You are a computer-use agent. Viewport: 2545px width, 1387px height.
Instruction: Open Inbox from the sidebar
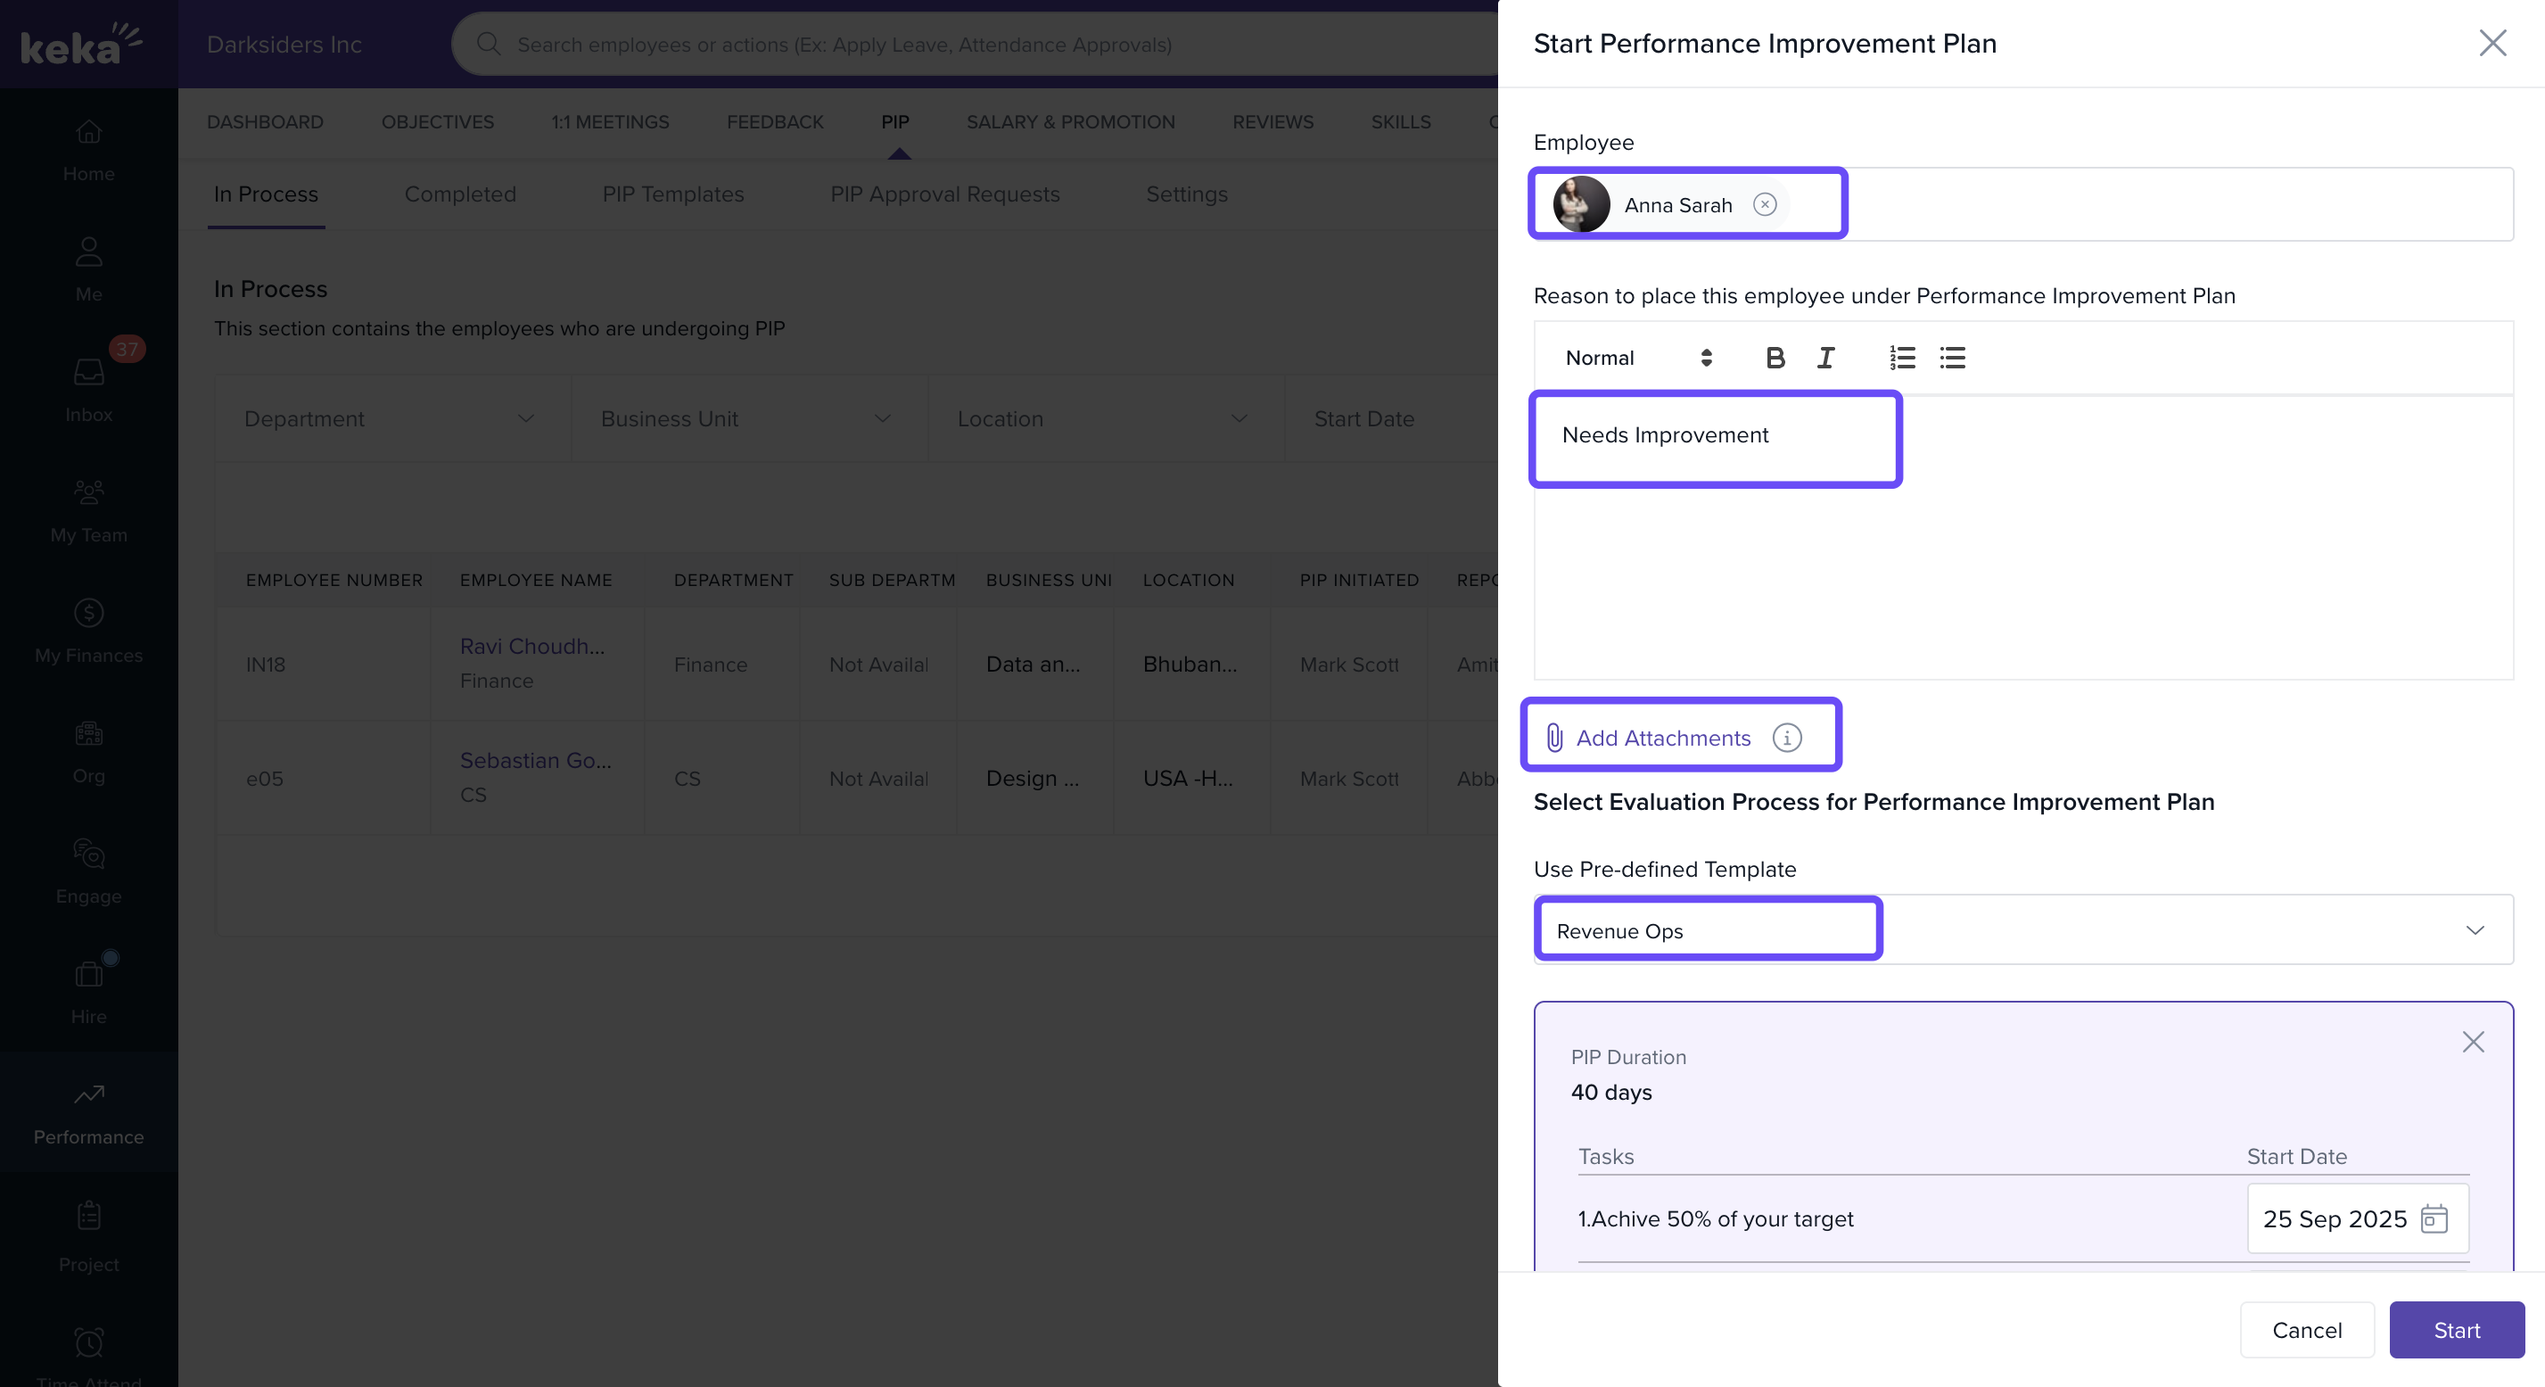click(x=89, y=390)
